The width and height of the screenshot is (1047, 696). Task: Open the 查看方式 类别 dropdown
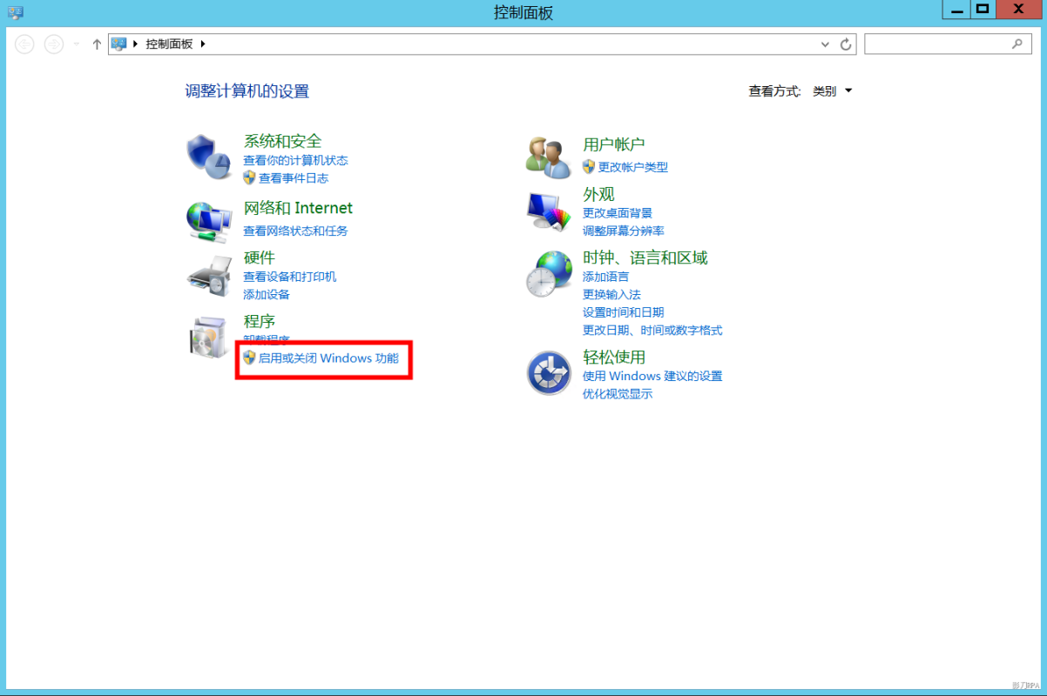pos(833,91)
